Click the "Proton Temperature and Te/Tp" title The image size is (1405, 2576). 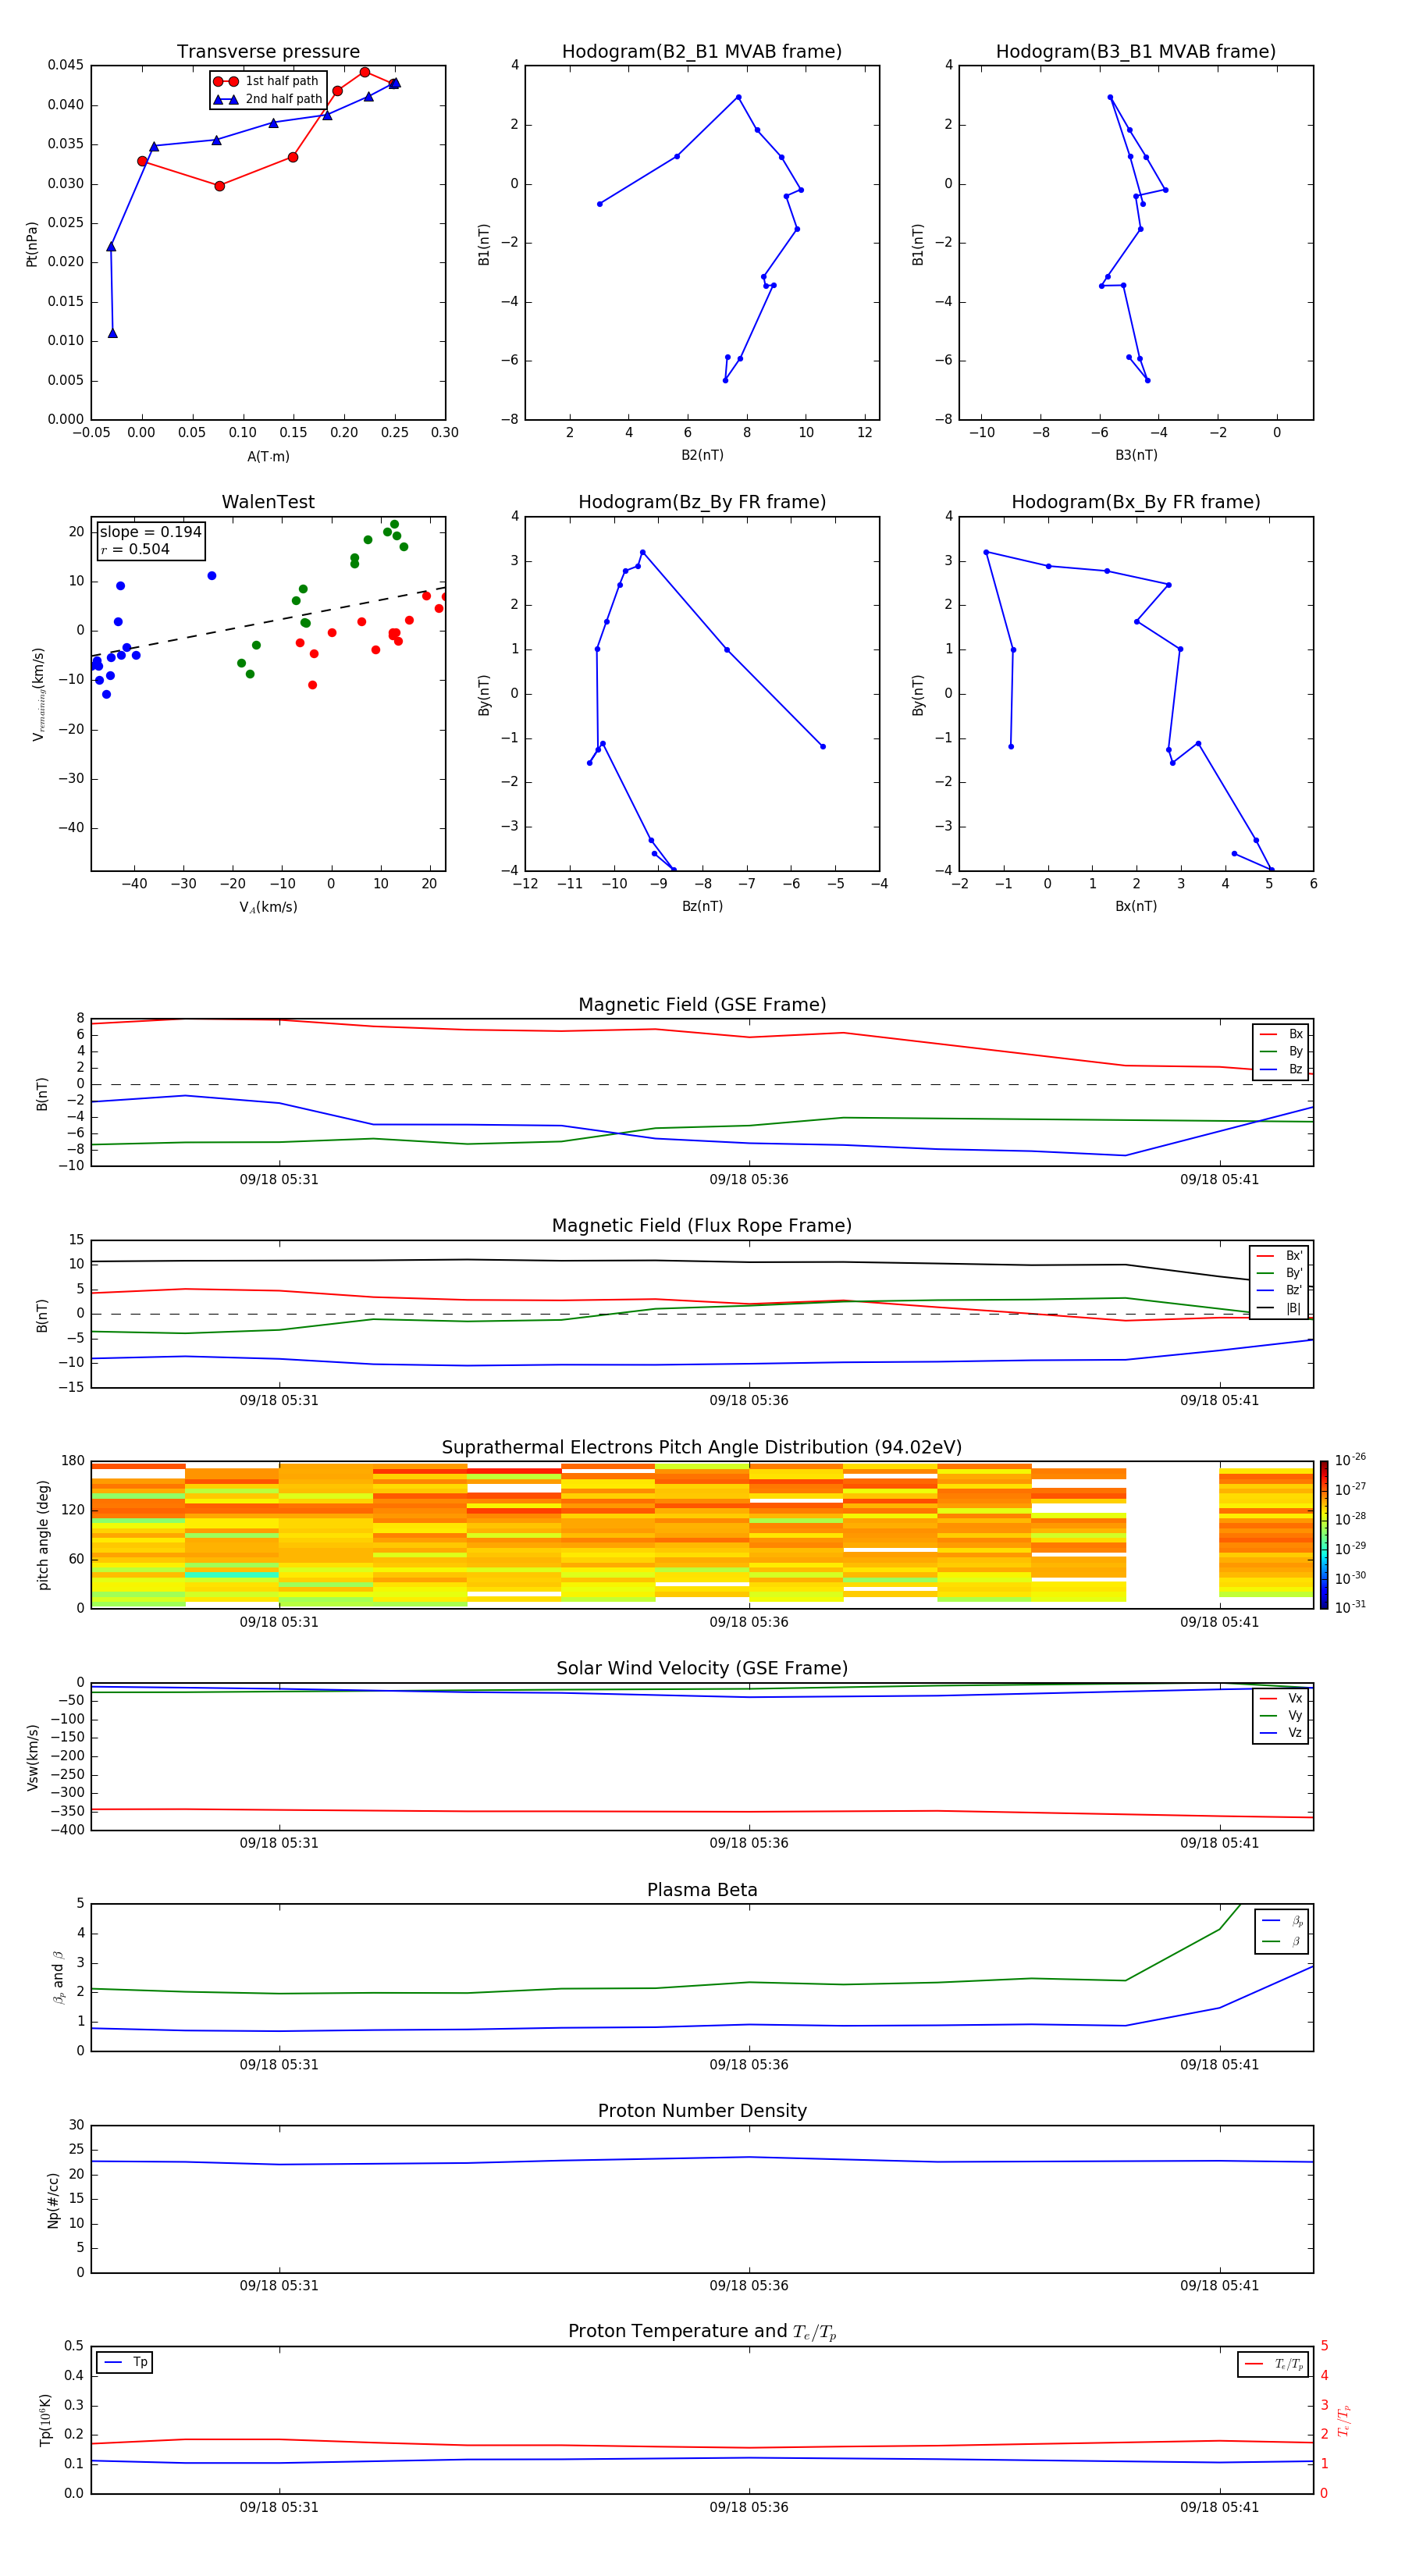point(702,2332)
